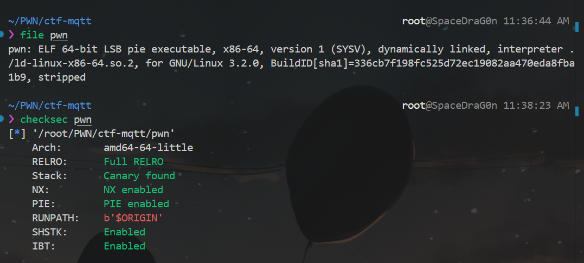Click the lower blue scrollbar marker on right edge
Screen dimensions: 584x263
(577, 110)
